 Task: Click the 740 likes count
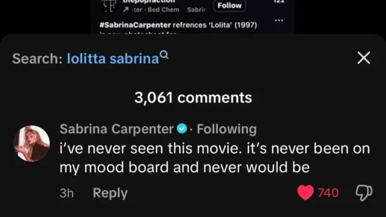tap(328, 193)
